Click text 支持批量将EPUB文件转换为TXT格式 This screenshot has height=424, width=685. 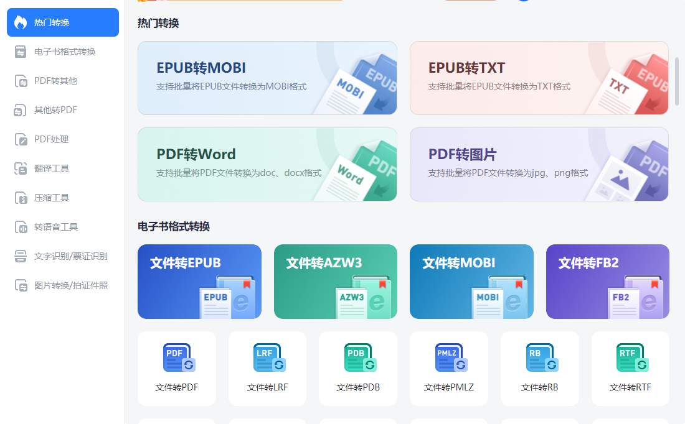coord(499,86)
